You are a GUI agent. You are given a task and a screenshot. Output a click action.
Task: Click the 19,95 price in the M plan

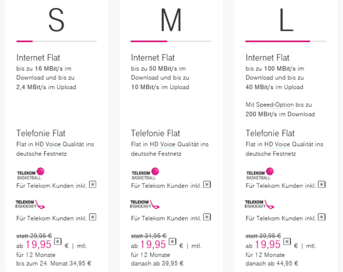[x=153, y=244]
